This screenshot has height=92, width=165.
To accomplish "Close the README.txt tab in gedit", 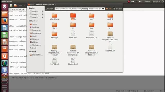I will [23, 9].
